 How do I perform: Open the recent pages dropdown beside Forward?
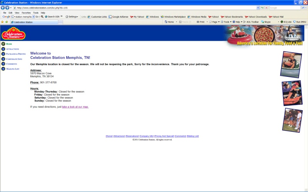click(x=11, y=8)
